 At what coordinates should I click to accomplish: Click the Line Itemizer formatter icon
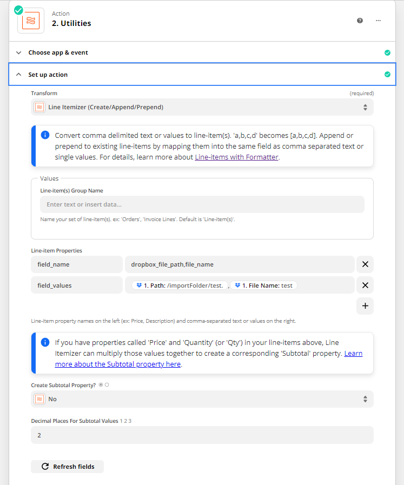(39, 107)
